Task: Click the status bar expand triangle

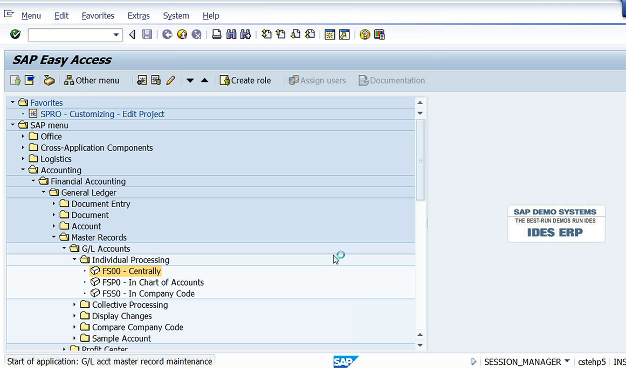Action: pos(473,361)
